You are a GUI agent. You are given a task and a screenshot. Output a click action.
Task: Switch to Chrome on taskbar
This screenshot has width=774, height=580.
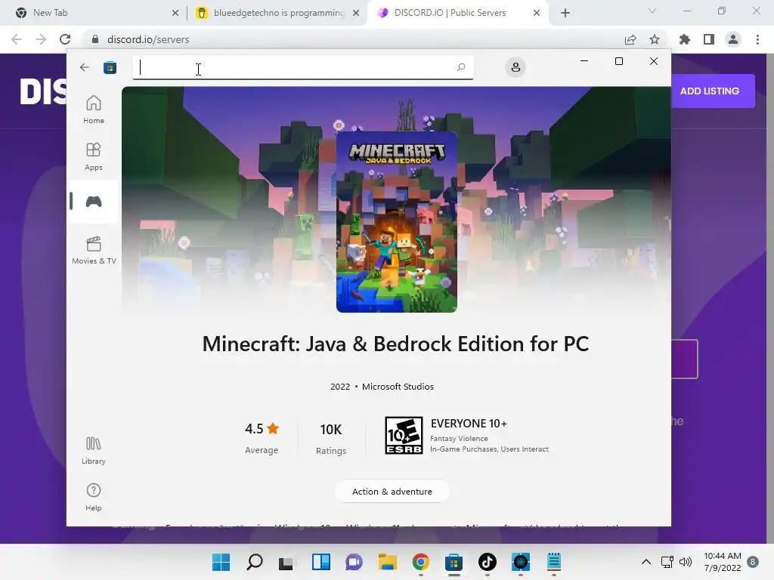pos(420,562)
